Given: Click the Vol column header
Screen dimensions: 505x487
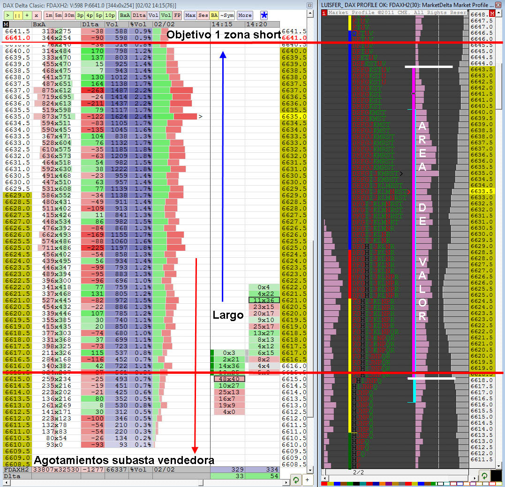Looking at the screenshot, I should pos(117,24).
